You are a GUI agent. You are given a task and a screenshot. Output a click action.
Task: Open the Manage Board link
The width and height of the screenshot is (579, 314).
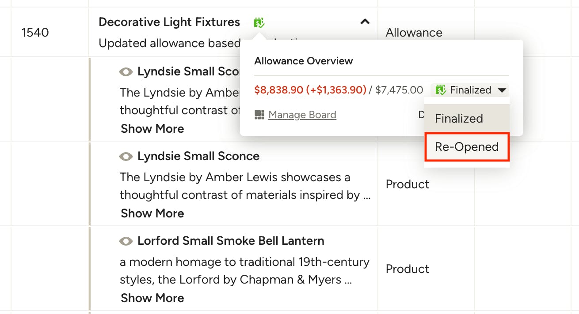(x=302, y=115)
